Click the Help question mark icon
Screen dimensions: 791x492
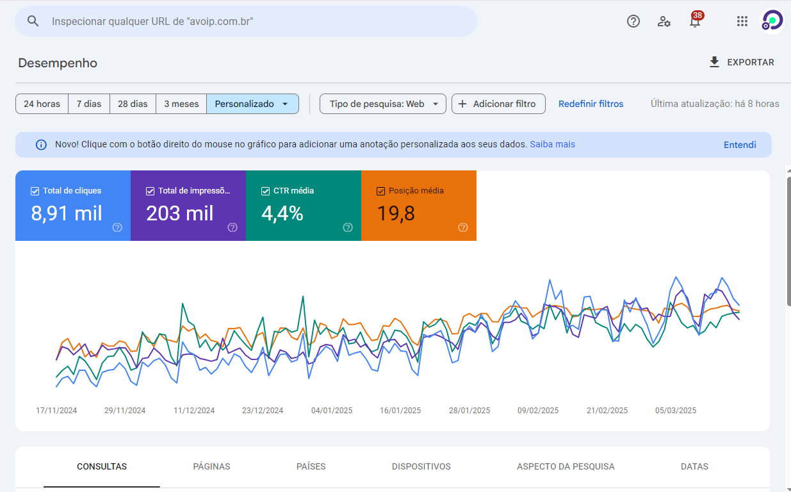[x=633, y=21]
